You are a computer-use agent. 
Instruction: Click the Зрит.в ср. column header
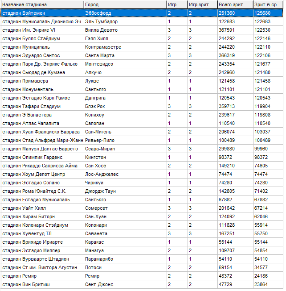268,4
